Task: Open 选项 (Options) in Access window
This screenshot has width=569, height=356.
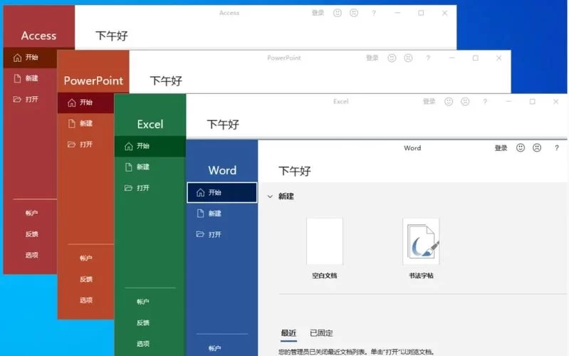Action: [x=31, y=255]
